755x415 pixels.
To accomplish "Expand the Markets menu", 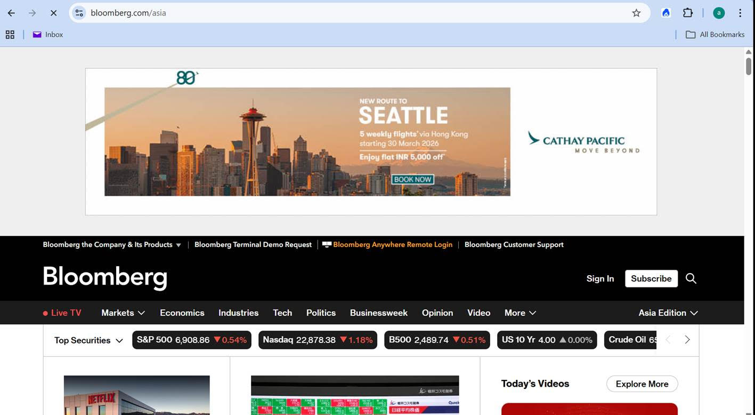I will point(123,313).
